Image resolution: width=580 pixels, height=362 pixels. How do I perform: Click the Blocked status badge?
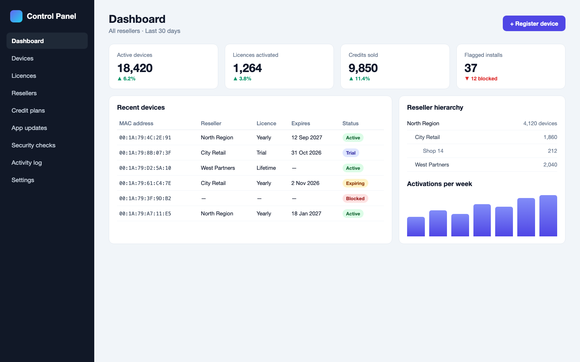point(355,198)
